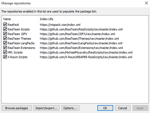150x113 pixels.
Task: Click the MichaelPilyavskiy/ReaScripts index URL
Action: [86, 53]
